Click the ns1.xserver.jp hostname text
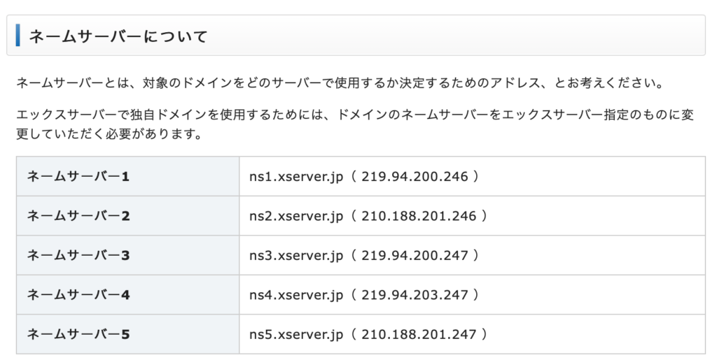717x362 pixels. (x=296, y=177)
